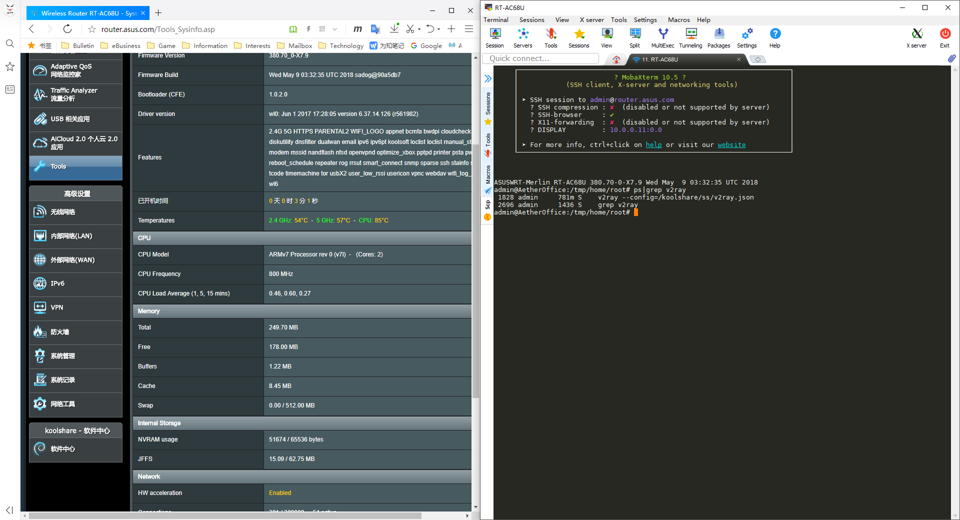960x520 pixels.
Task: Open network tools (网络工具)
Action: [x=75, y=404]
